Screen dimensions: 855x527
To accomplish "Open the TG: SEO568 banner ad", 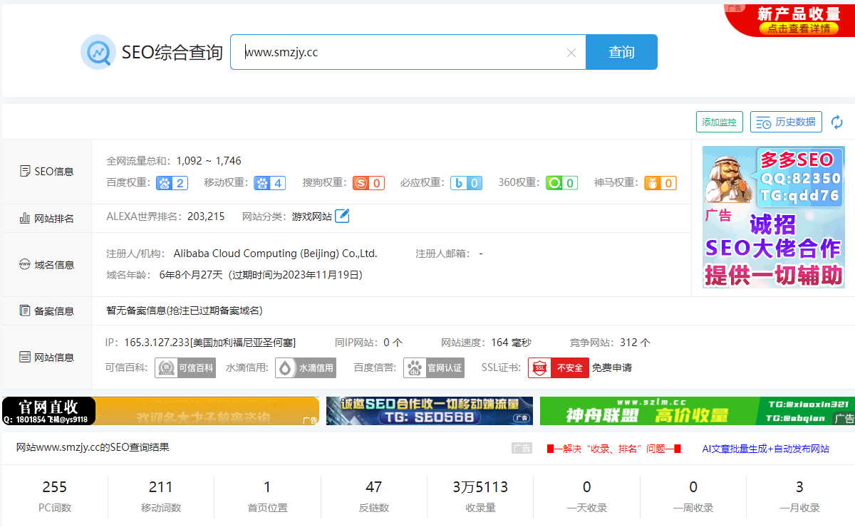I will point(430,411).
